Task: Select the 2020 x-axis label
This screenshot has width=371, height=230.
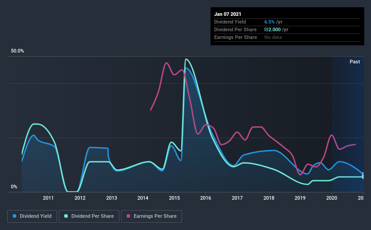Action: pyautogui.click(x=332, y=198)
